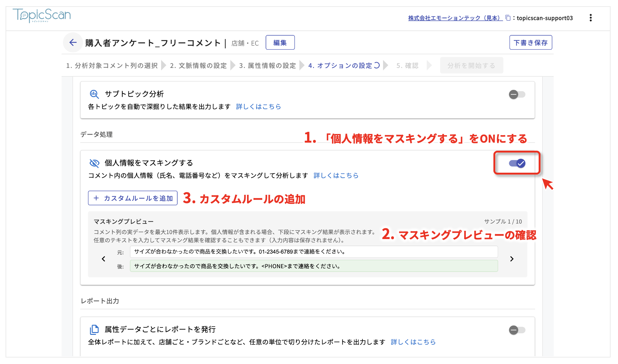
Task: Click the plus icon in カスタムルールを追加
Action: (x=96, y=198)
